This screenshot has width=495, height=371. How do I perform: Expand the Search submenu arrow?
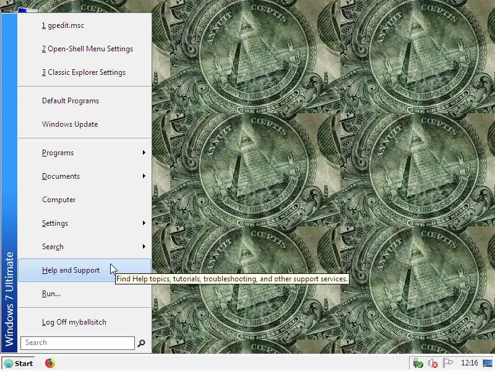tap(144, 247)
